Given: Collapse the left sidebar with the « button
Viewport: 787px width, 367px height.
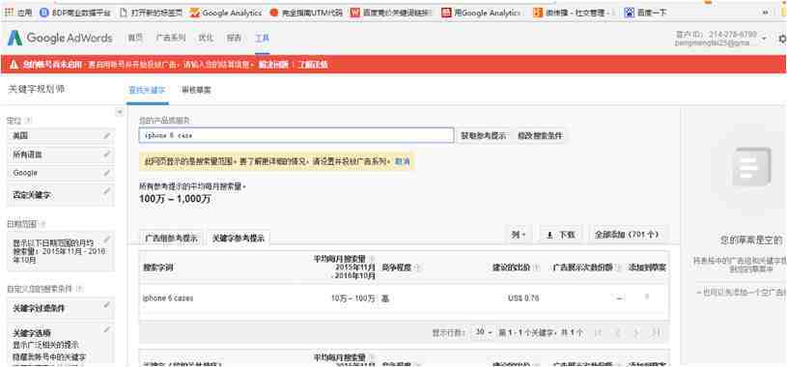Looking at the screenshot, I should click(120, 112).
